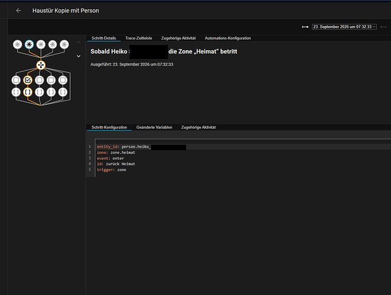Step to next node with down chevron
This screenshot has height=295, width=391.
(x=78, y=56)
